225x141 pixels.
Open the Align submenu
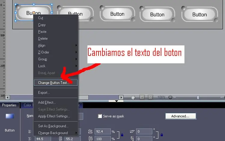point(56,45)
